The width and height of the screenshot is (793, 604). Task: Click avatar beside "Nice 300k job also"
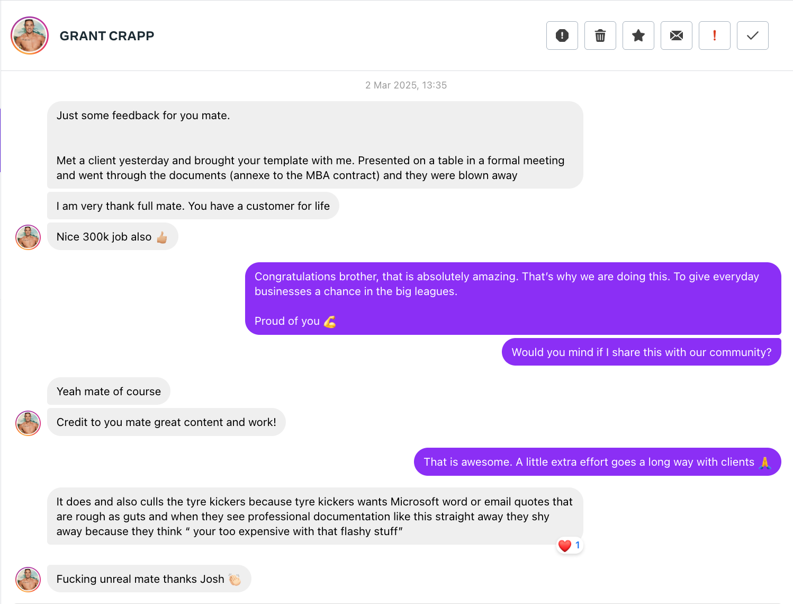click(x=28, y=237)
